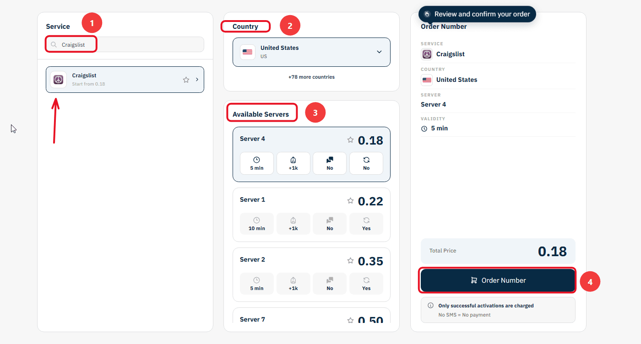Click '5 min' validity value in order summary
The width and height of the screenshot is (641, 344).
pyautogui.click(x=440, y=128)
